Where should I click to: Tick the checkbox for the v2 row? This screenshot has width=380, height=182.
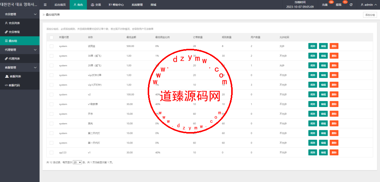pos(51,94)
